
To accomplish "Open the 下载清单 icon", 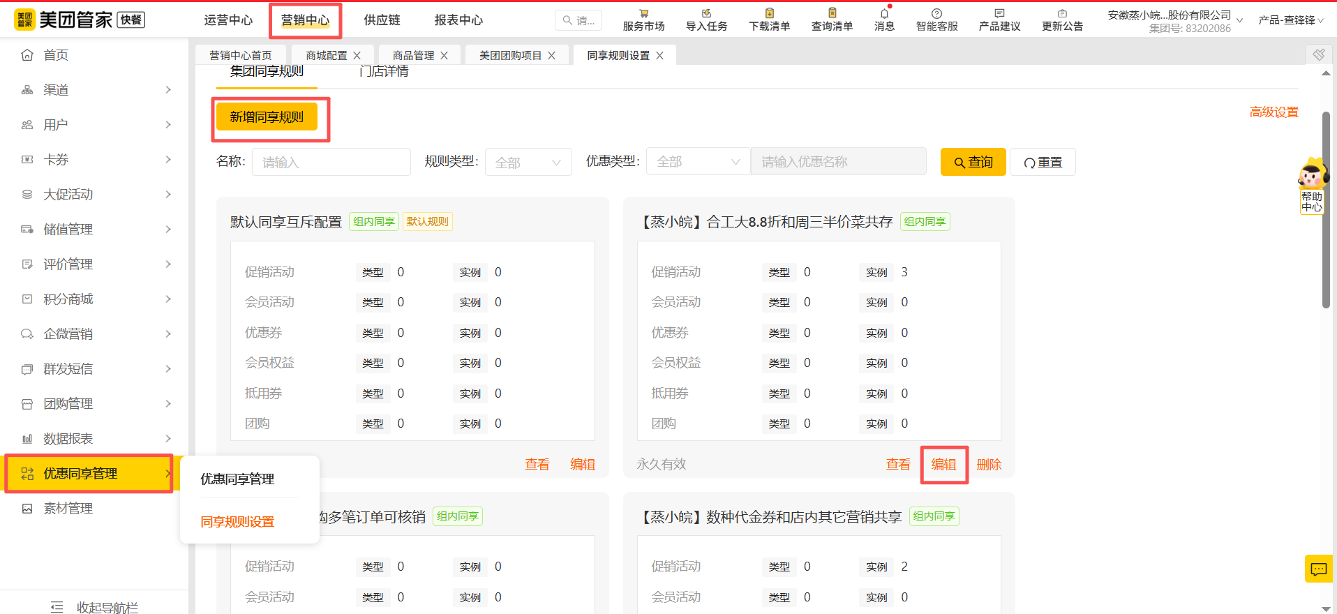I will point(769,14).
